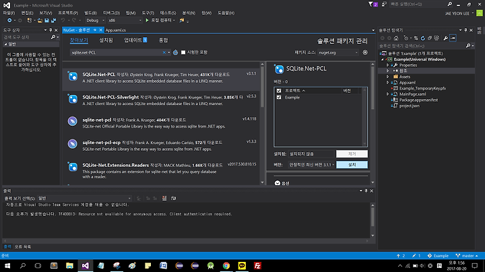Click the Clear All icon in Output toolbar
This screenshot has height=272, width=485.
164,198
